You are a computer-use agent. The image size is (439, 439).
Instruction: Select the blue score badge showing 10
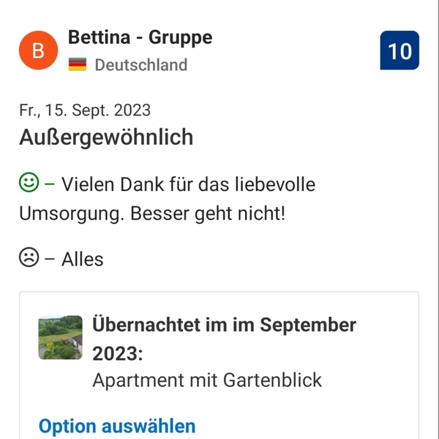[x=399, y=50]
